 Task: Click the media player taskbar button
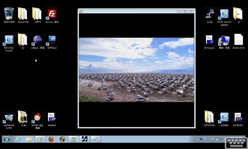[x=40, y=139]
